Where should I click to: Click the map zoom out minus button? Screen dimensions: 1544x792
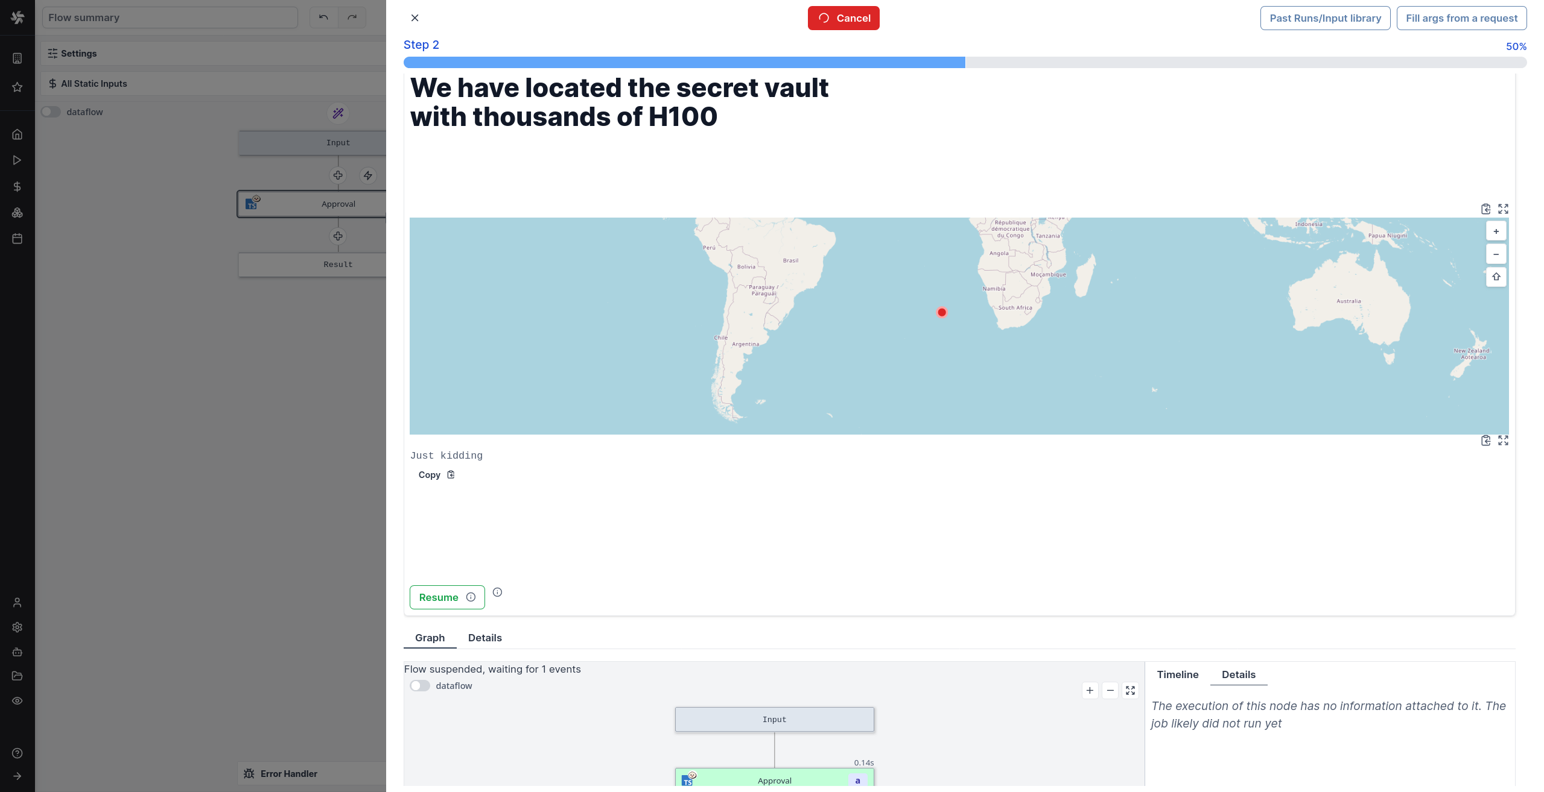click(x=1496, y=254)
